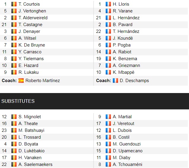Click the France flag beside A. Tchouaméni

pyautogui.click(x=108, y=164)
